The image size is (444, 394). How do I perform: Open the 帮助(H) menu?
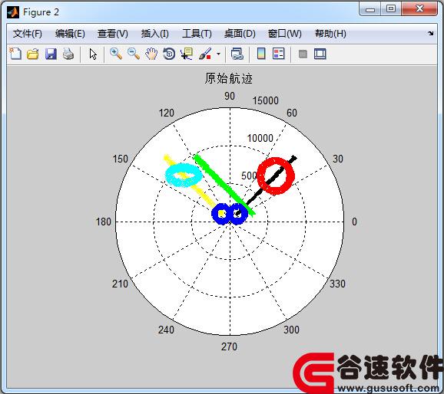[x=330, y=34]
